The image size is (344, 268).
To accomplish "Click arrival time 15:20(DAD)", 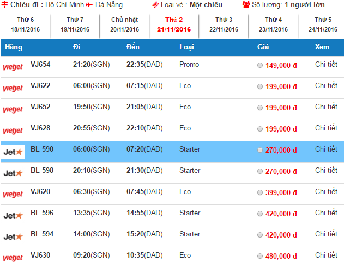I will pos(144,234).
